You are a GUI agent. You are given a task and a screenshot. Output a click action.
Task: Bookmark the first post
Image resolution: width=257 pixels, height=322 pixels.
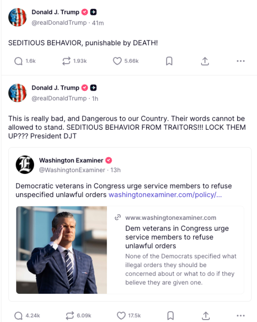(170, 61)
